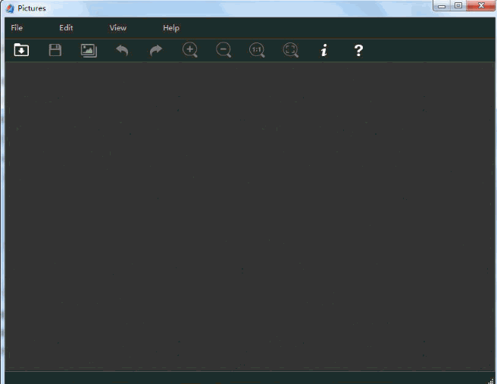
Task: Set zoom to 1:1 actual size
Action: pos(257,50)
